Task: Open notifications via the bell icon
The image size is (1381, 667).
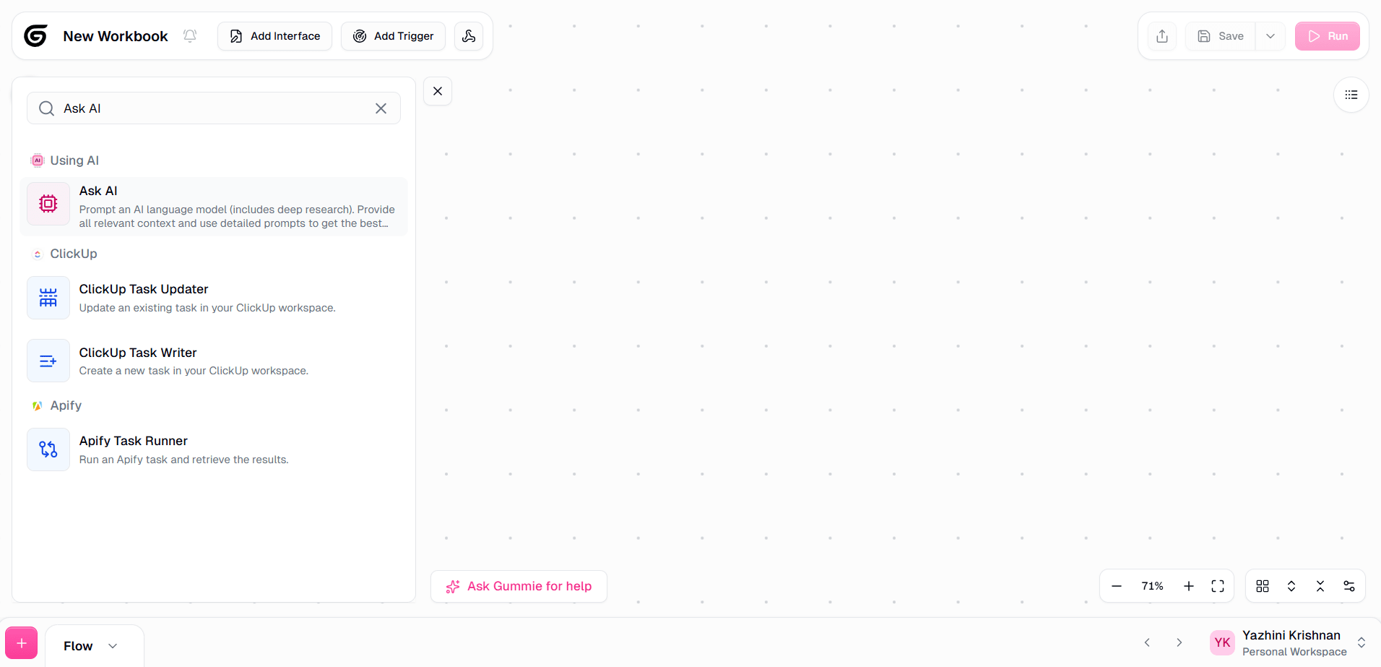Action: (189, 35)
